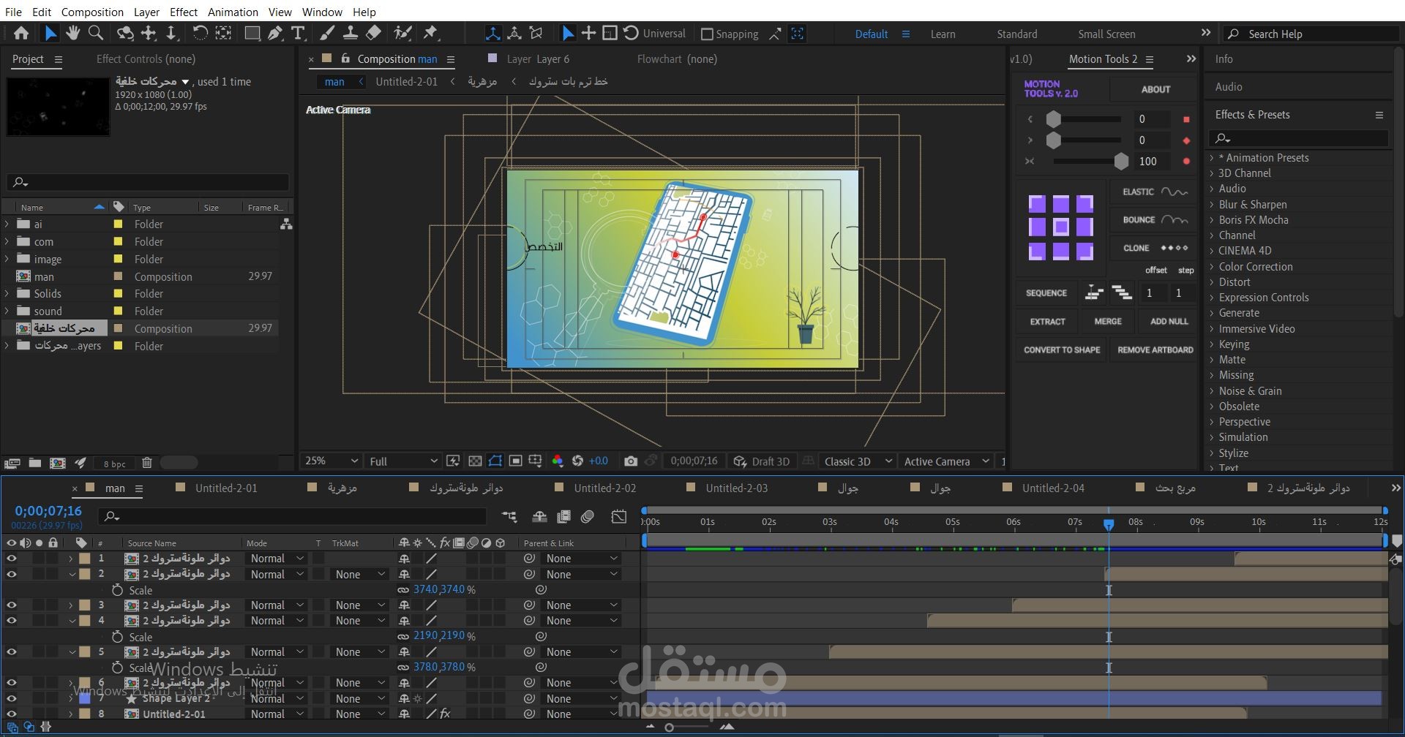Screen dimensions: 1405x737
Task: Expand the Color Correction effects category
Action: coord(1212,267)
